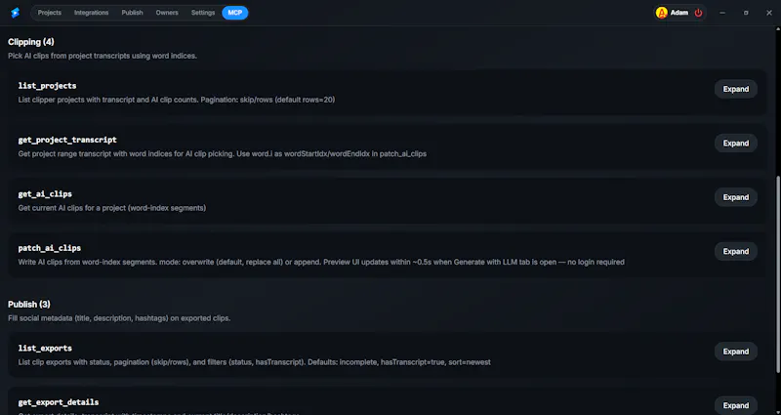Maximize the application window
781x415 pixels.
746,13
